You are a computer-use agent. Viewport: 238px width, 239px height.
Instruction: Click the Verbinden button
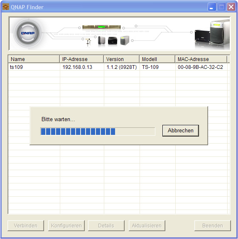click(26, 226)
